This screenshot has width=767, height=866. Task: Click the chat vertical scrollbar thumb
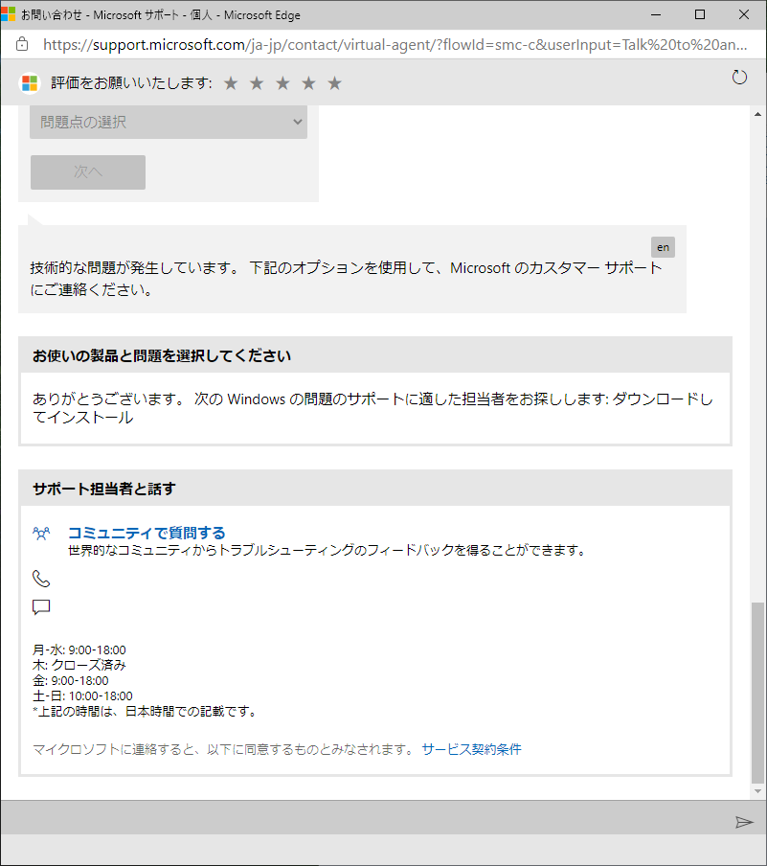click(x=757, y=694)
